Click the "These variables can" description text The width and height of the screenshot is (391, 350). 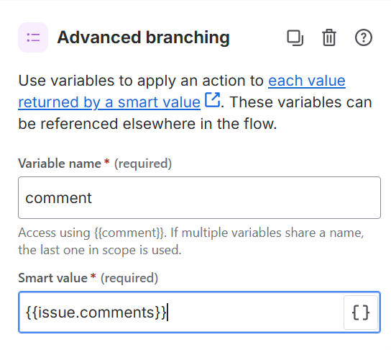tap(300, 102)
